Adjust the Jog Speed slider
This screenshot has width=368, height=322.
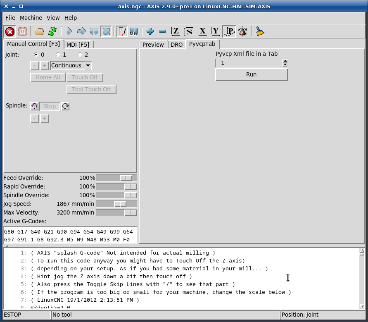point(116,204)
